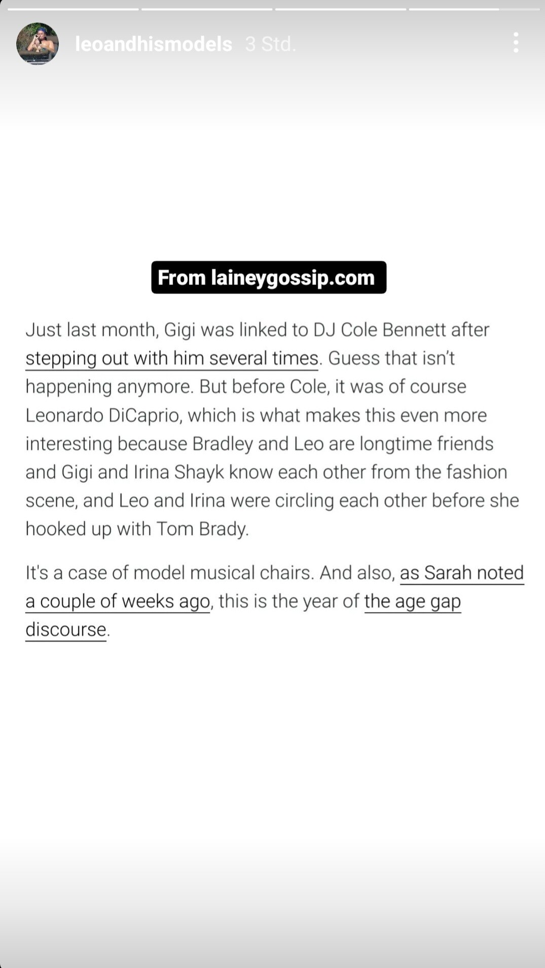Tap the '3 Std.' story timestamp
Screen dimensions: 545x968
270,44
